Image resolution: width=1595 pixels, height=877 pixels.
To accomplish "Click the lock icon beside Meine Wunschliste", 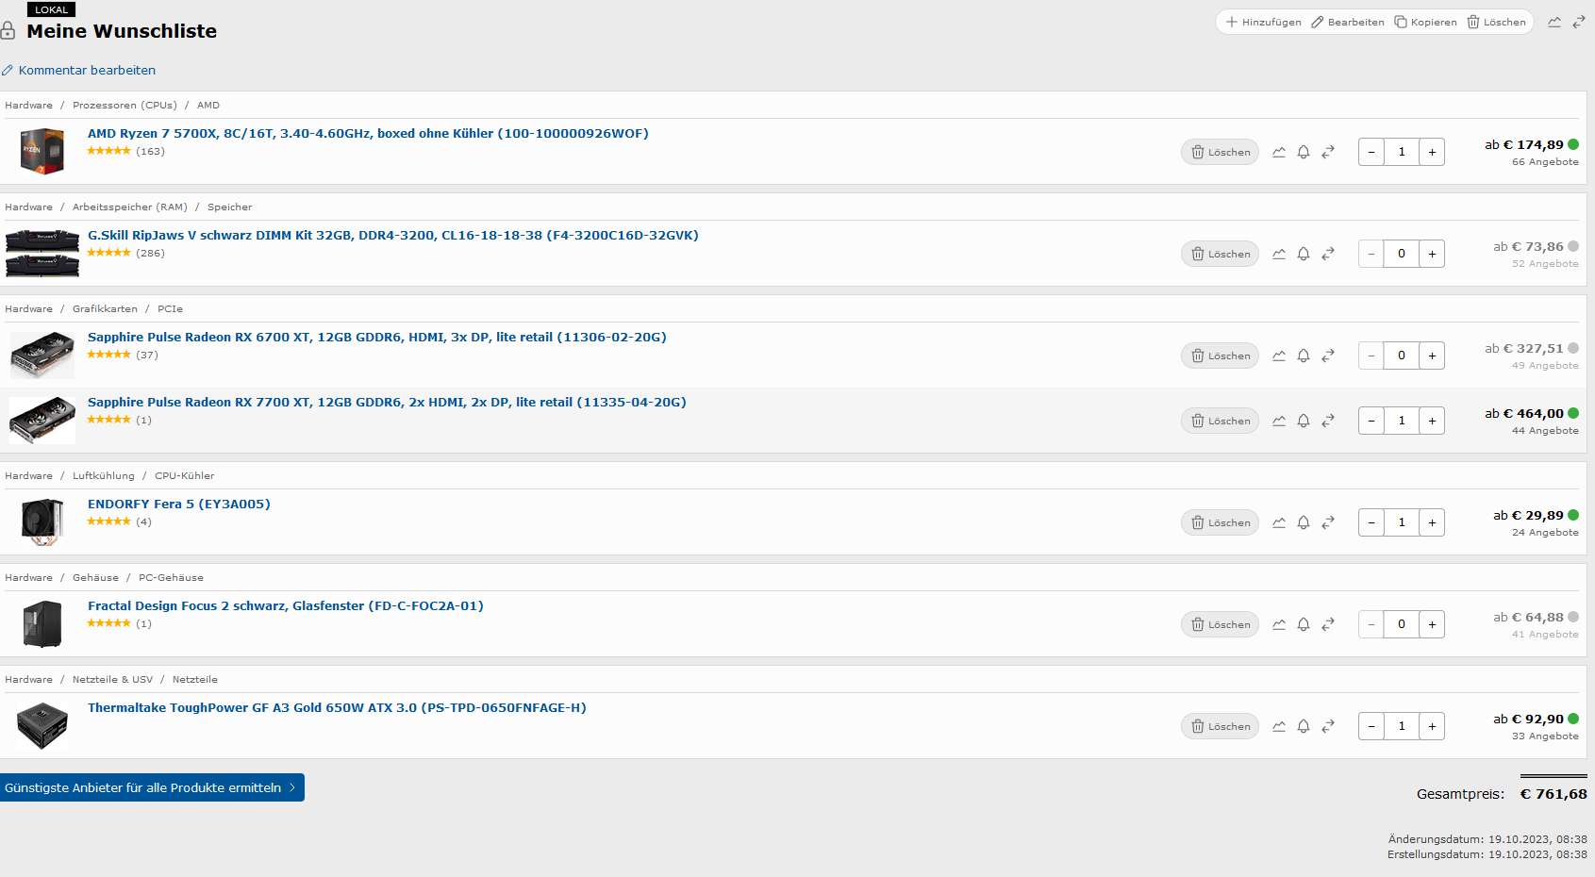I will 8,31.
